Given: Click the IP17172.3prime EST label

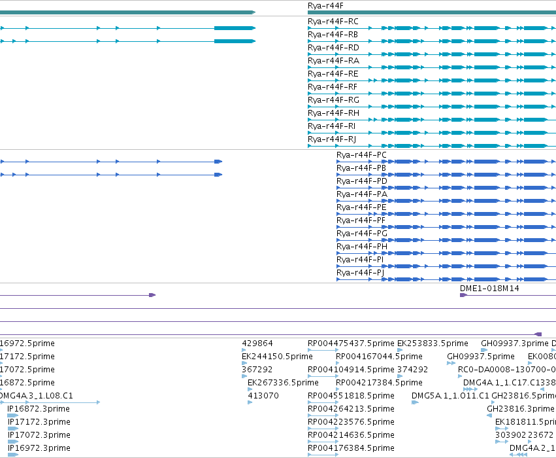Looking at the screenshot, I should 39,422.
